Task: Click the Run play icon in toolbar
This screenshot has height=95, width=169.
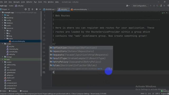Action: (151, 6)
